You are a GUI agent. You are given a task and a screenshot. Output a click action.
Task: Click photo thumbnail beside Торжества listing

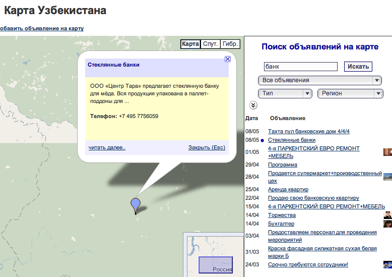click(387, 215)
